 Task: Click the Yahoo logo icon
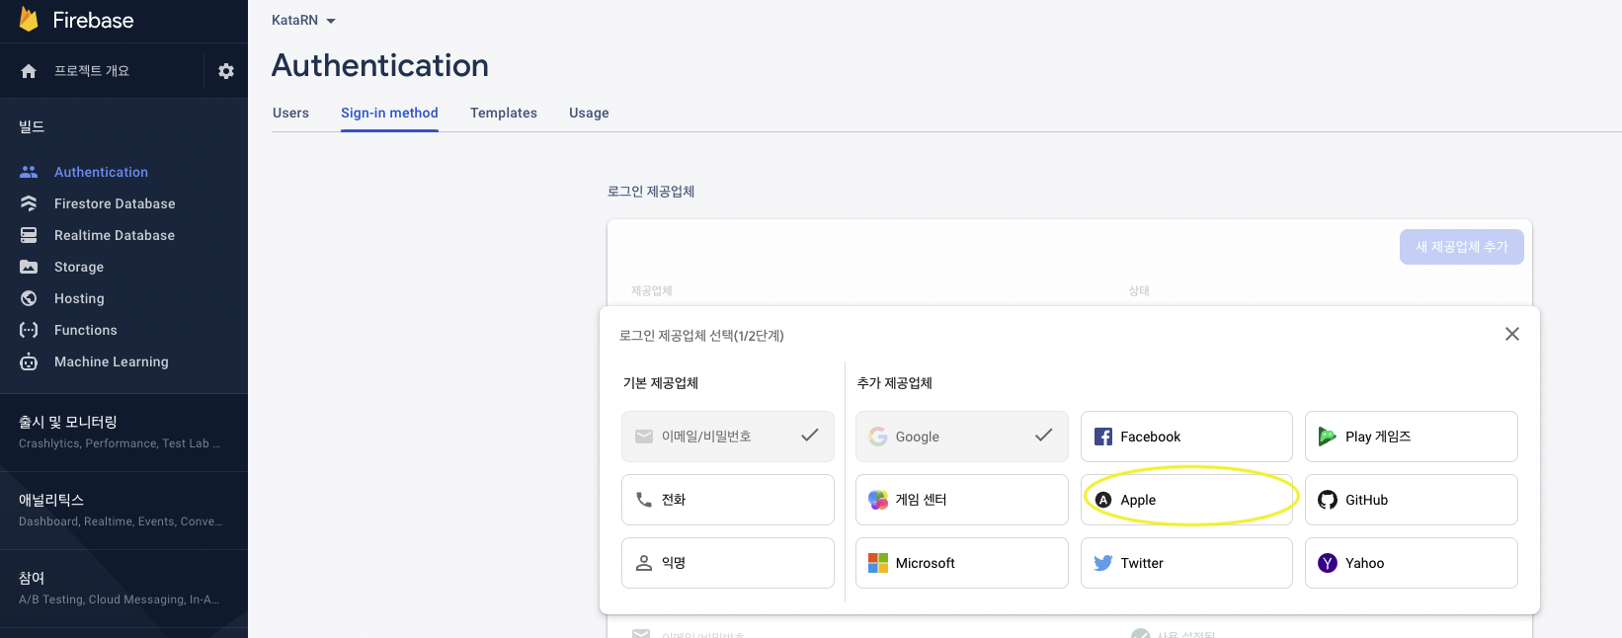coord(1328,563)
